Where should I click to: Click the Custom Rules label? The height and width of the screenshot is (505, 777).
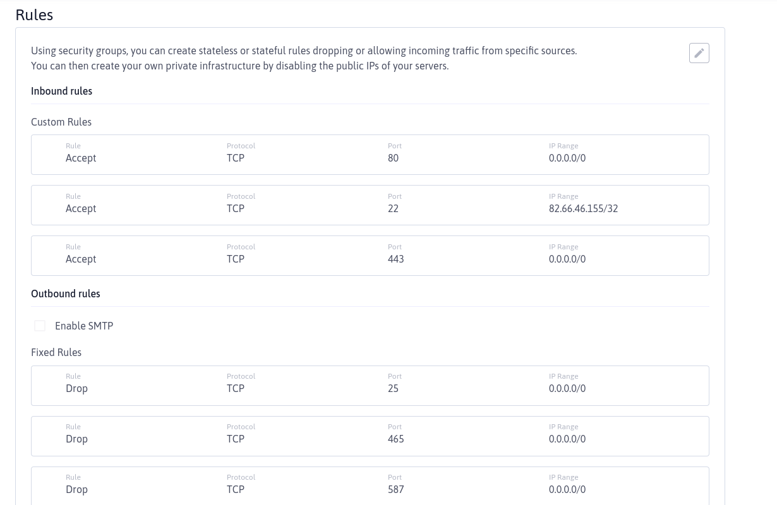(x=61, y=122)
